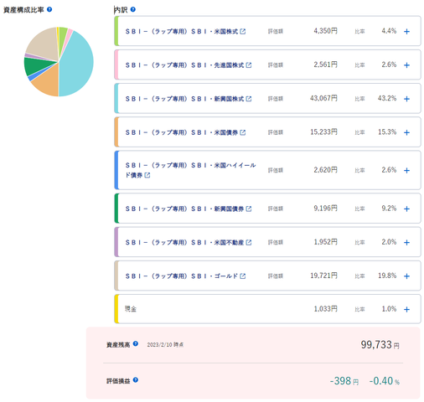Click help icon beside 資産残高
Image resolution: width=424 pixels, height=402 pixels.
click(136, 343)
